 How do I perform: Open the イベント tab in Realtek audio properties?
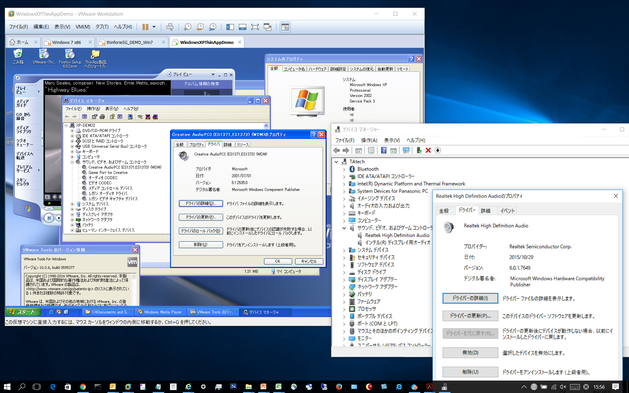click(507, 211)
